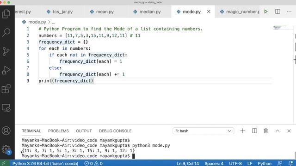Open errors and warnings count in status bar
Image resolution: width=296 pixels, height=166 pixels.
93,163
